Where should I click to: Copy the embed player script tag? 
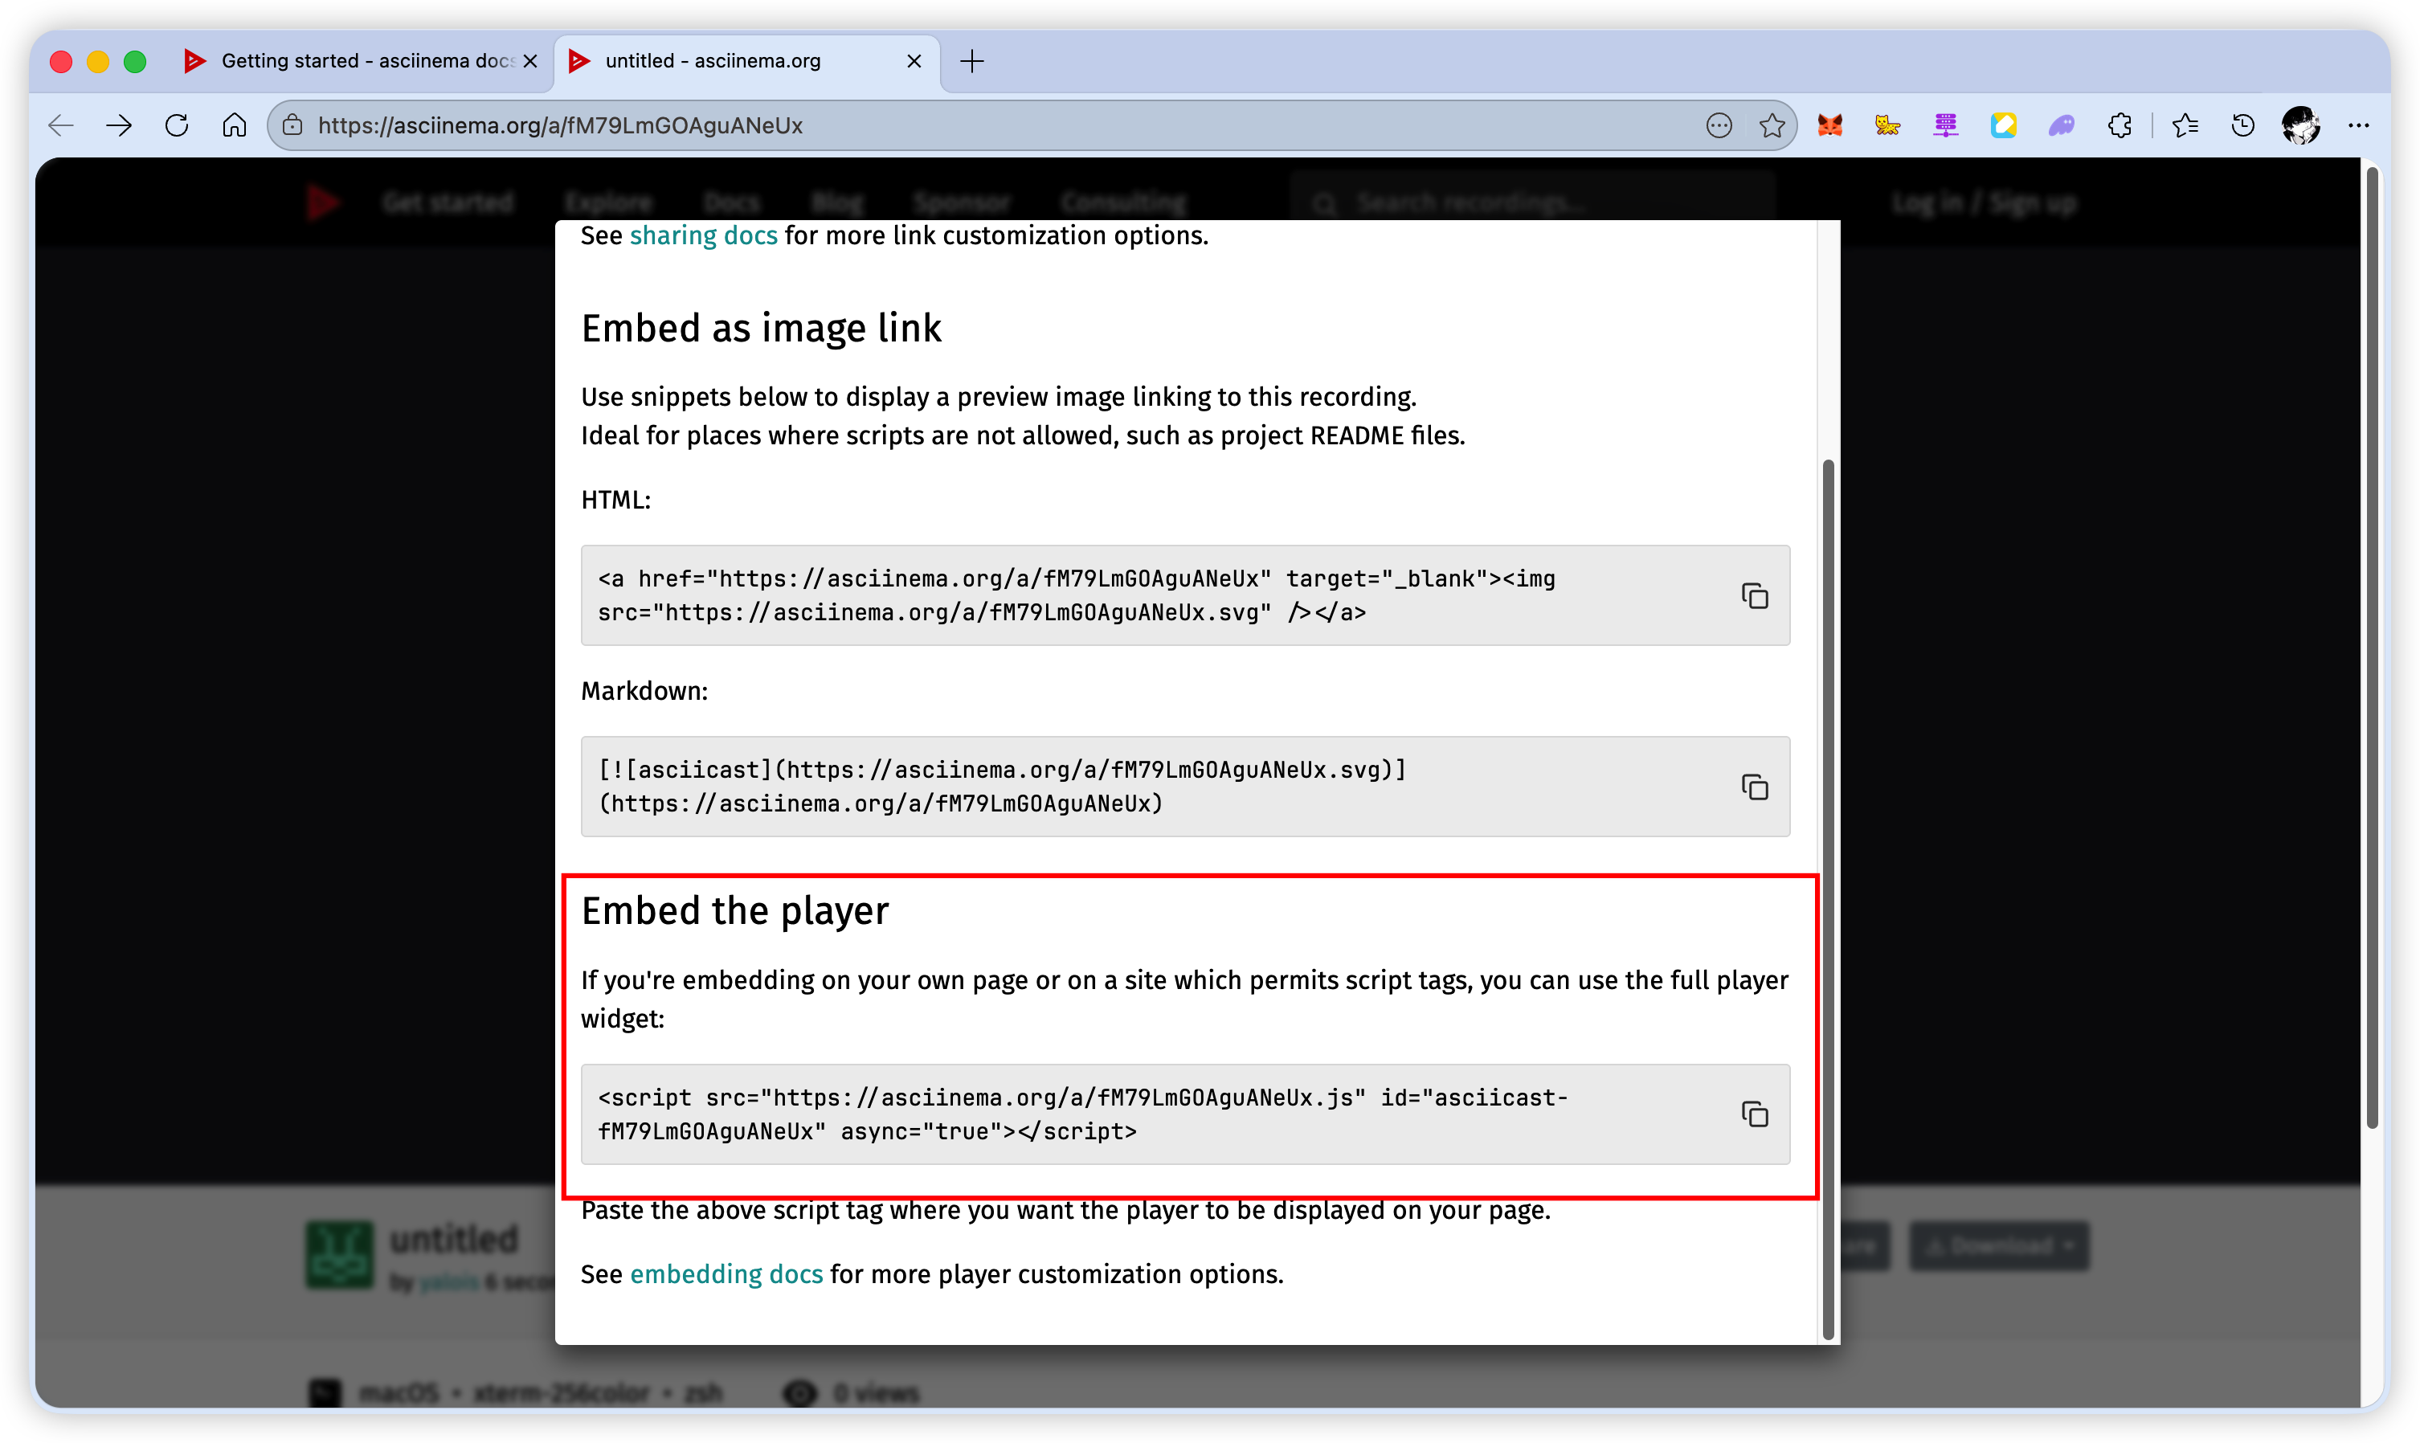(1754, 1114)
